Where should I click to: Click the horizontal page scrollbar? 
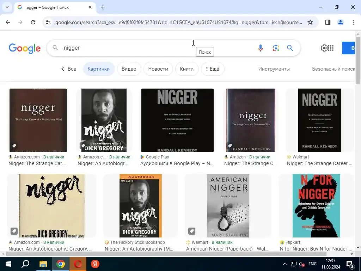pyautogui.click(x=166, y=254)
